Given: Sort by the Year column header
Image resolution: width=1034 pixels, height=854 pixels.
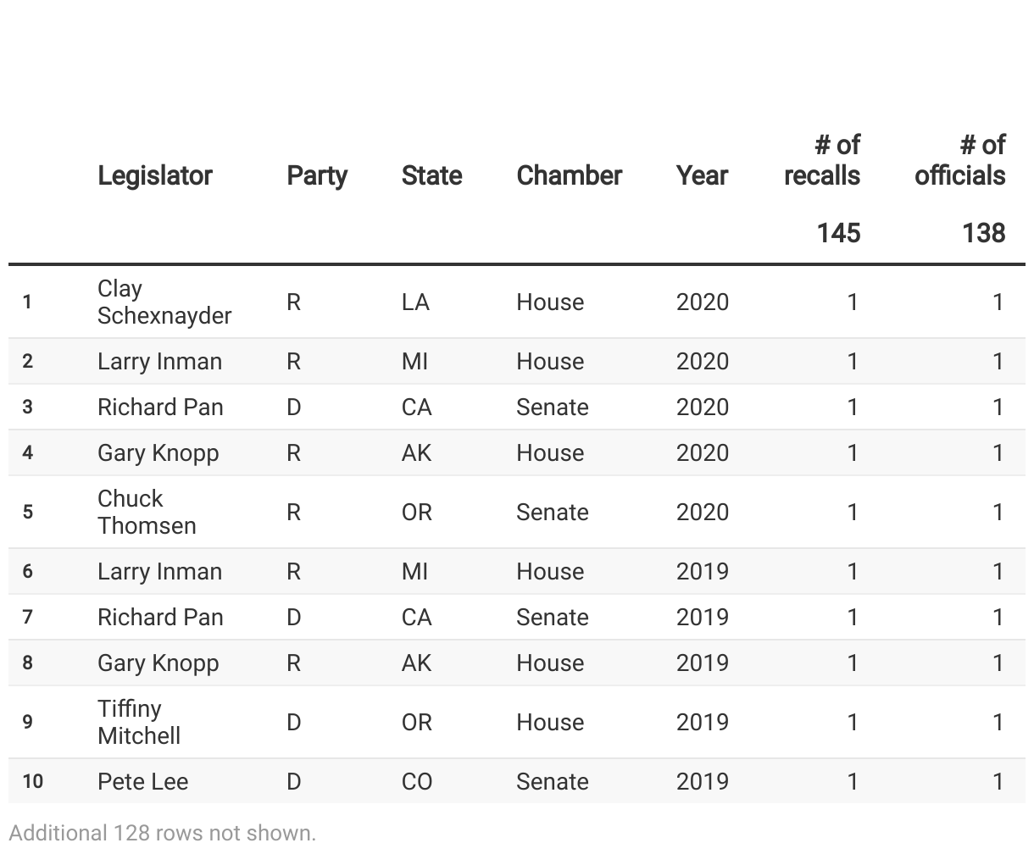Looking at the screenshot, I should coord(702,175).
